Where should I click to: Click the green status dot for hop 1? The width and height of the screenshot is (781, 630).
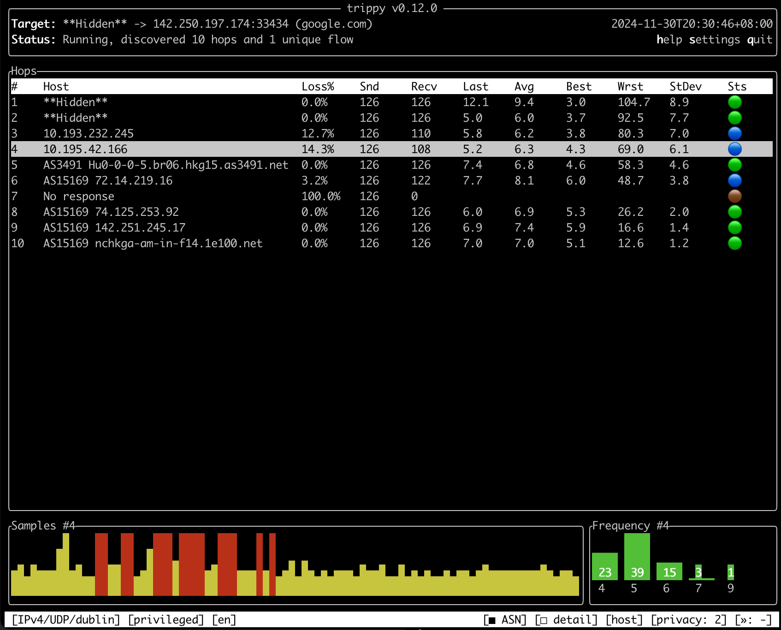(734, 102)
